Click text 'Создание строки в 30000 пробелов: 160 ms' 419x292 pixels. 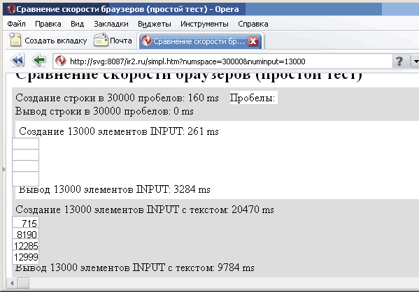(x=117, y=98)
